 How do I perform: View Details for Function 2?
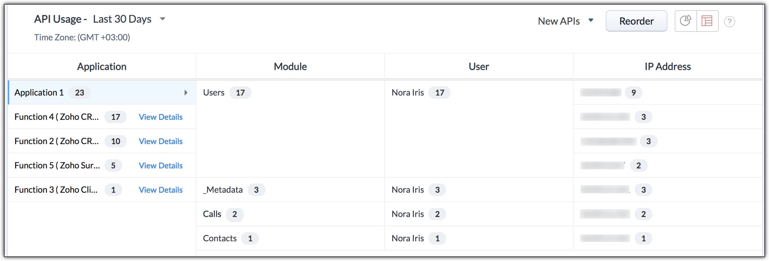(x=160, y=141)
